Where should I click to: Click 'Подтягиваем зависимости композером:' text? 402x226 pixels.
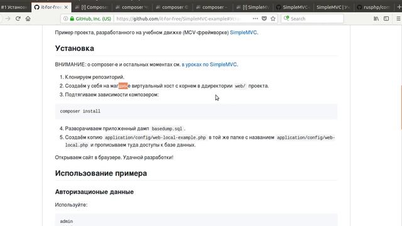[112, 95]
